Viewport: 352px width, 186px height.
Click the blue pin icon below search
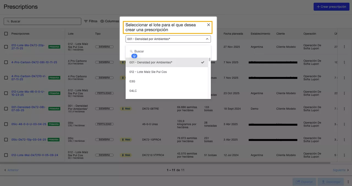(134, 56)
